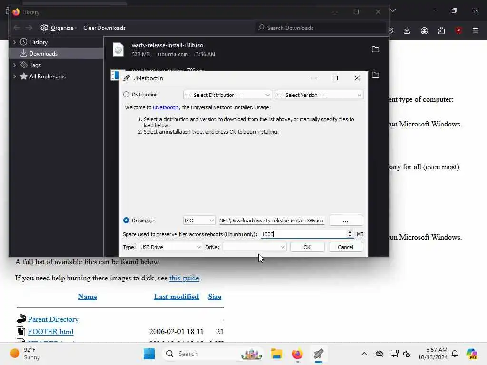Click Cancel in UNetbootin
The height and width of the screenshot is (365, 487).
(x=346, y=247)
